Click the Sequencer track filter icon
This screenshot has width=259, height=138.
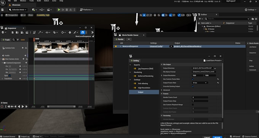[18, 40]
